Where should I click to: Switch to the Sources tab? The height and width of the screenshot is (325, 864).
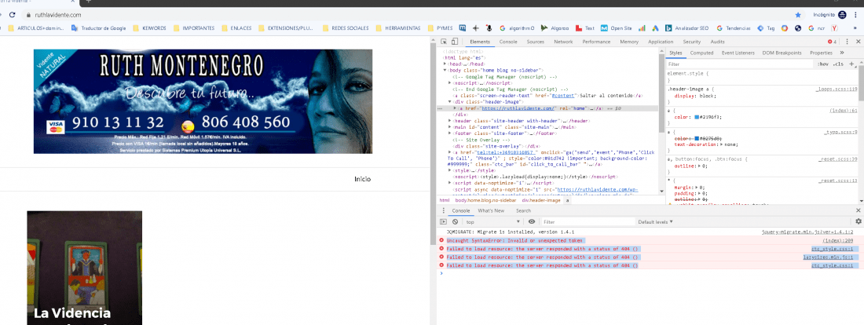point(535,42)
